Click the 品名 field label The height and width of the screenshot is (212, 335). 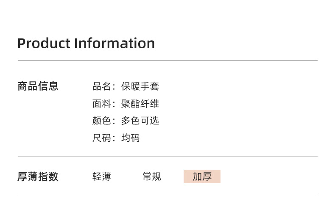point(102,87)
